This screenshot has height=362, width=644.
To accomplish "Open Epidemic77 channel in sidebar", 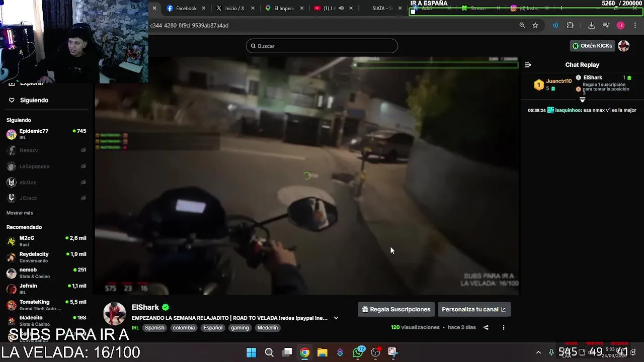I will point(46,134).
